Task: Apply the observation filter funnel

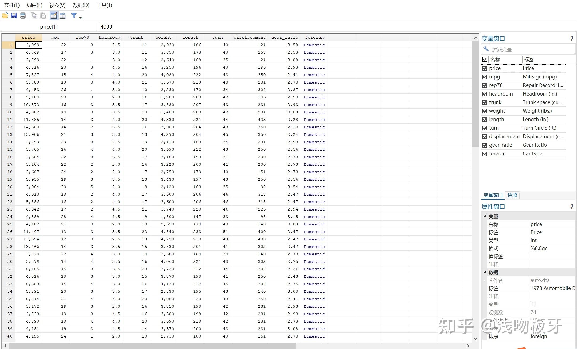Action: point(74,15)
